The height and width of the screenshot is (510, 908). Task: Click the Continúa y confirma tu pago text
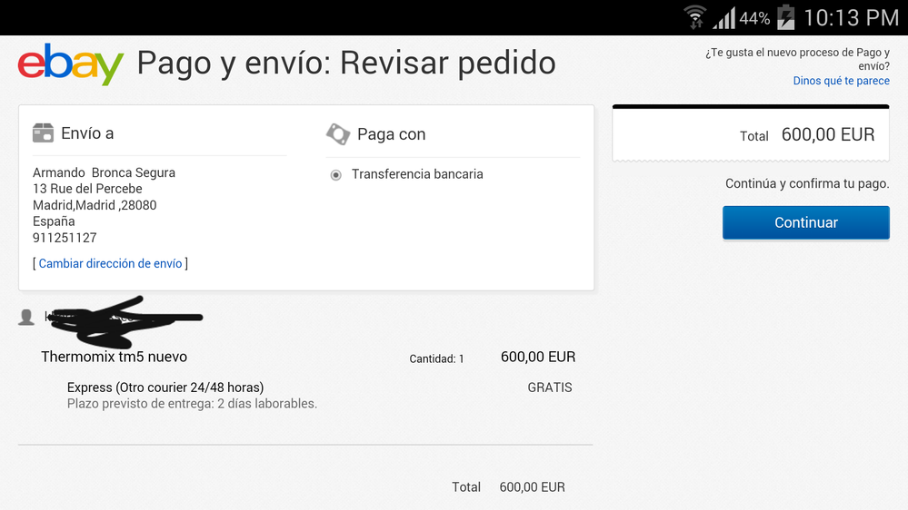point(807,184)
